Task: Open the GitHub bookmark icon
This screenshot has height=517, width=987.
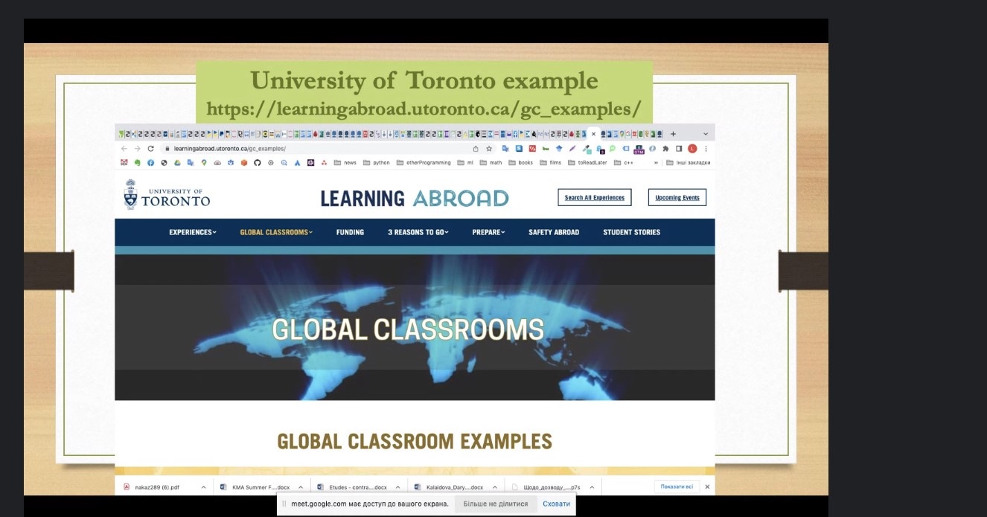Action: click(258, 163)
